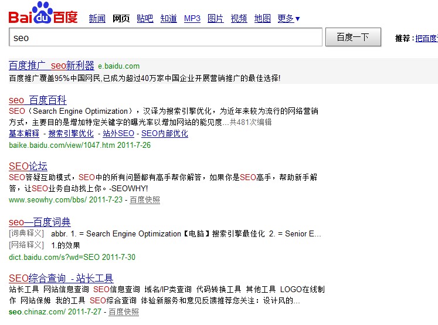Open the SEO论坛 result title
This screenshot has width=438, height=325.
click(x=28, y=166)
